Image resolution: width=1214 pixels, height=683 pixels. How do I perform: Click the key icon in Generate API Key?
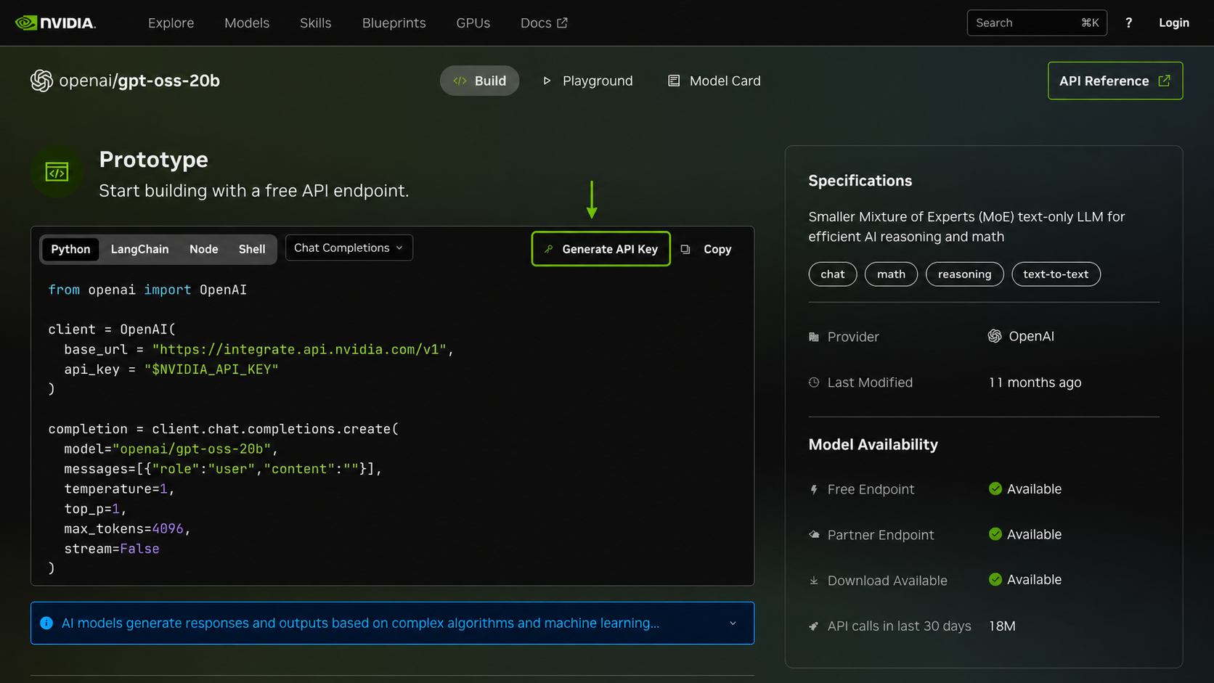549,249
